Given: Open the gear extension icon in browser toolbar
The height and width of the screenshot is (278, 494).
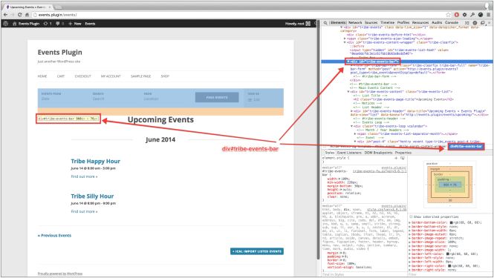Looking at the screenshot, I should pyautogui.click(x=464, y=15).
